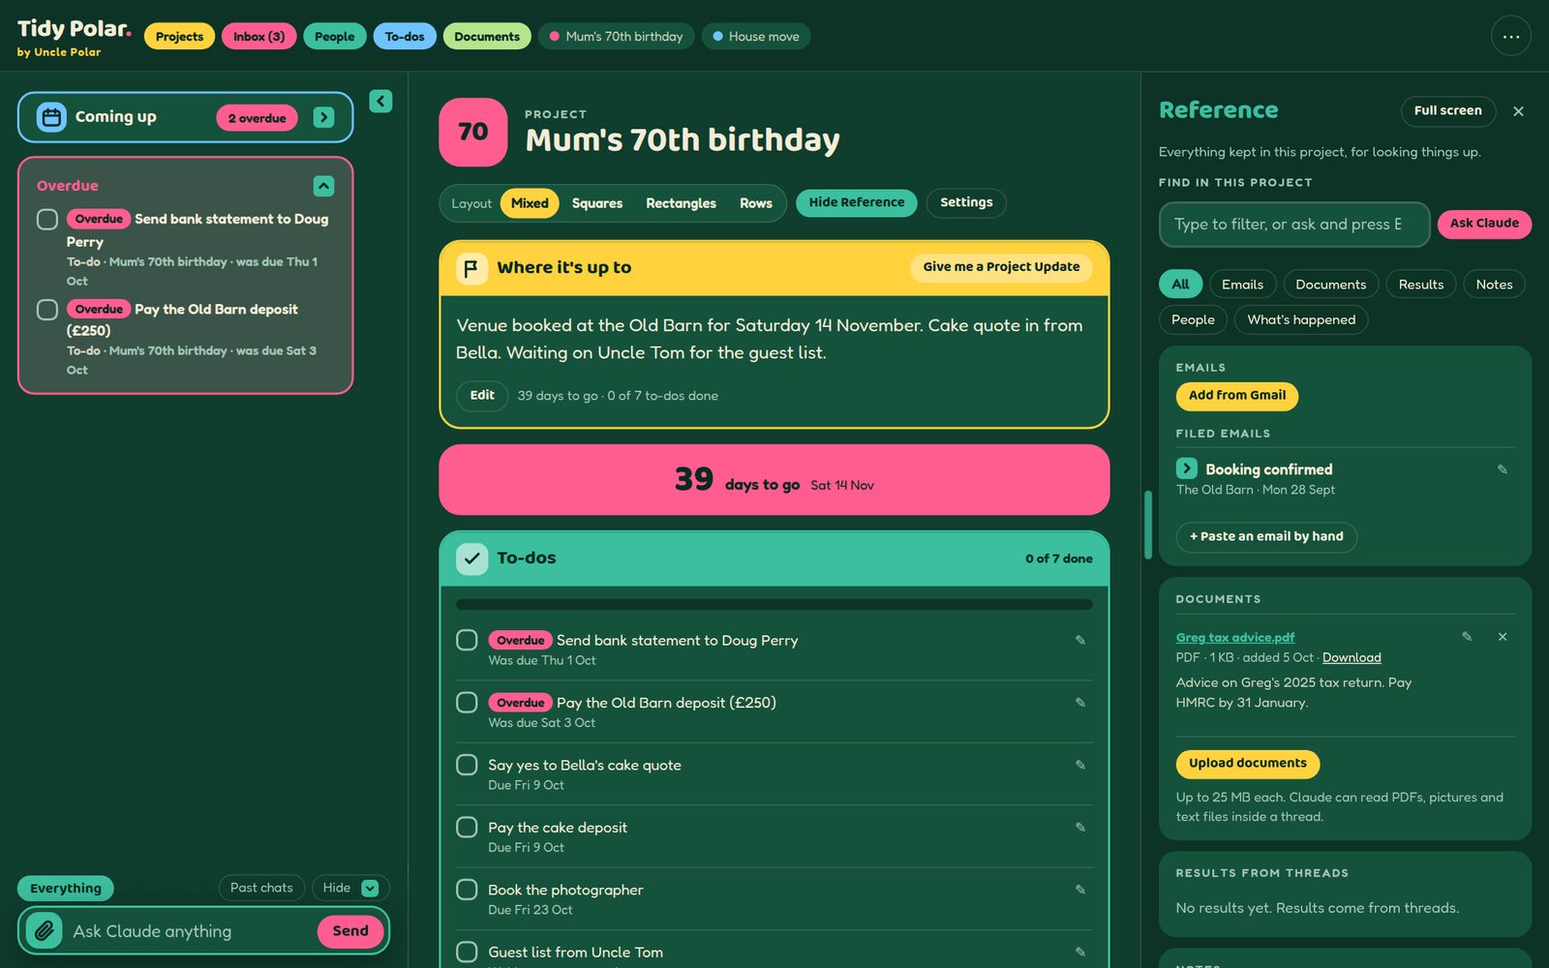Image resolution: width=1549 pixels, height=968 pixels.
Task: Close the Reference panel
Action: pos(1518,111)
